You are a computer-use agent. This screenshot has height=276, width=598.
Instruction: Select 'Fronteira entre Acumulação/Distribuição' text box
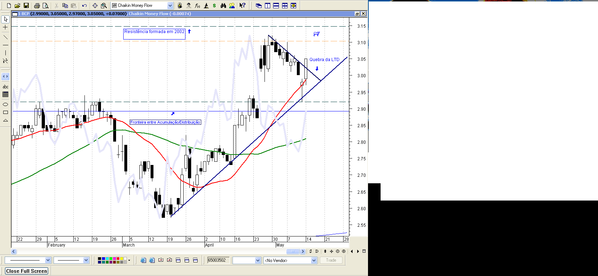[165, 123]
